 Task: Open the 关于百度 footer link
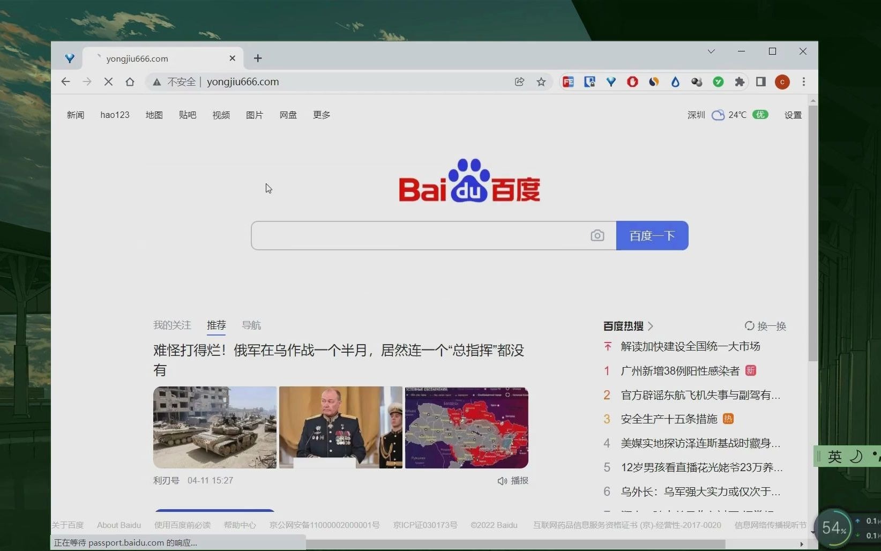coord(68,525)
